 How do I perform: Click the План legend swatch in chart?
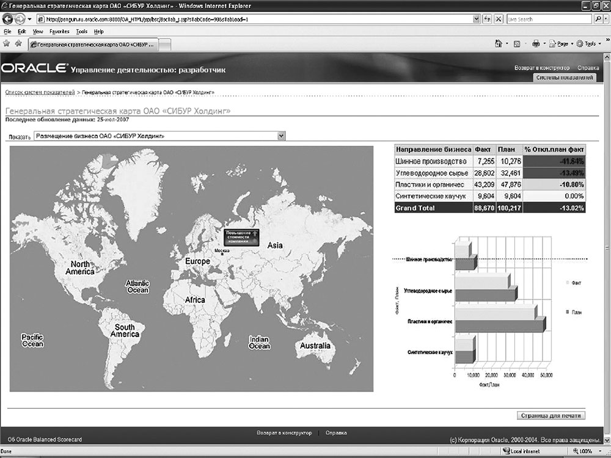click(x=566, y=312)
